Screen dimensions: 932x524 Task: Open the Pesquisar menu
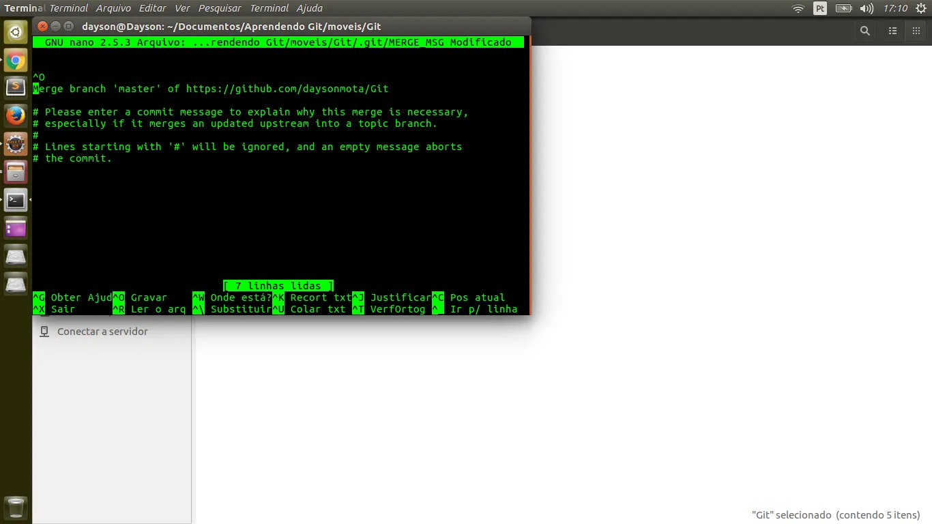(220, 8)
